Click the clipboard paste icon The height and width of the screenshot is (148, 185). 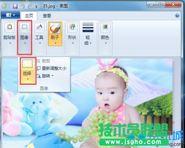click(x=9, y=27)
